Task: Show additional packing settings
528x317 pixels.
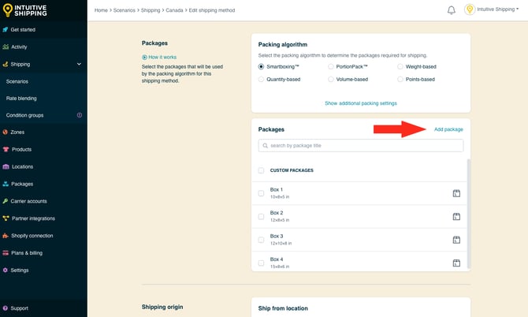Action: (361, 103)
